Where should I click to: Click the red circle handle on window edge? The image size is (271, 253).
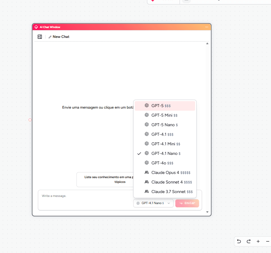[x=30, y=120]
